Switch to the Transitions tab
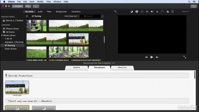 click(x=76, y=12)
